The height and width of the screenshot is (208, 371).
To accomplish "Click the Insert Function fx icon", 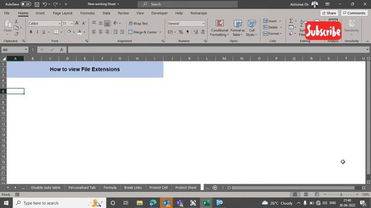I will pos(61,50).
